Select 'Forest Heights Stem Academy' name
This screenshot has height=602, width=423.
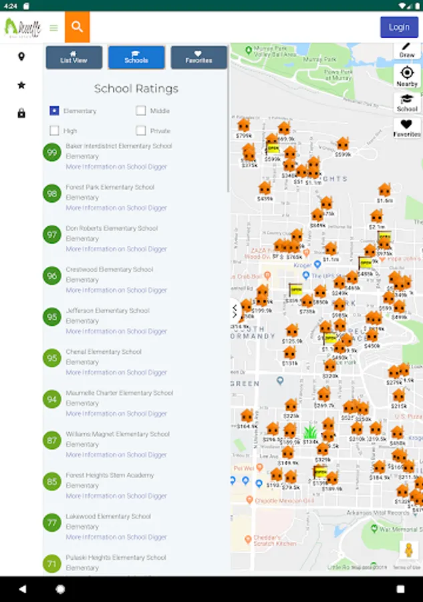[x=110, y=476]
